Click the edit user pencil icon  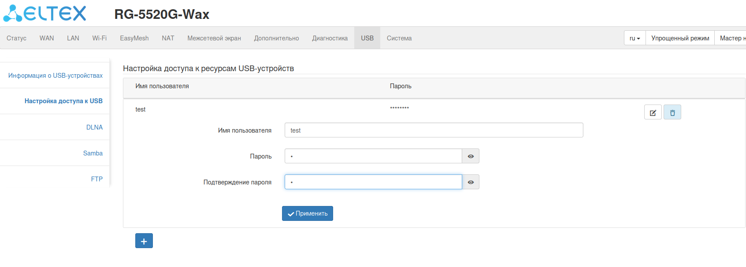point(653,112)
